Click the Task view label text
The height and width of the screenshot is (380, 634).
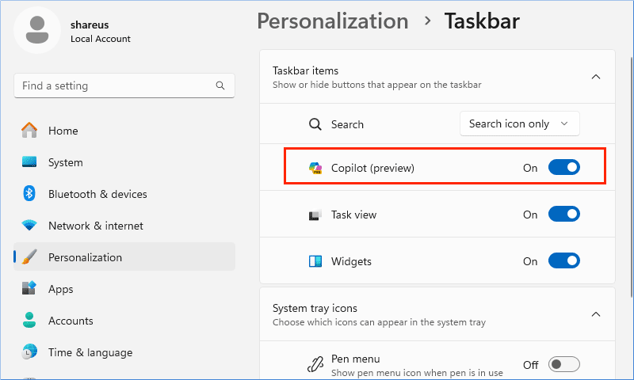[x=353, y=215]
